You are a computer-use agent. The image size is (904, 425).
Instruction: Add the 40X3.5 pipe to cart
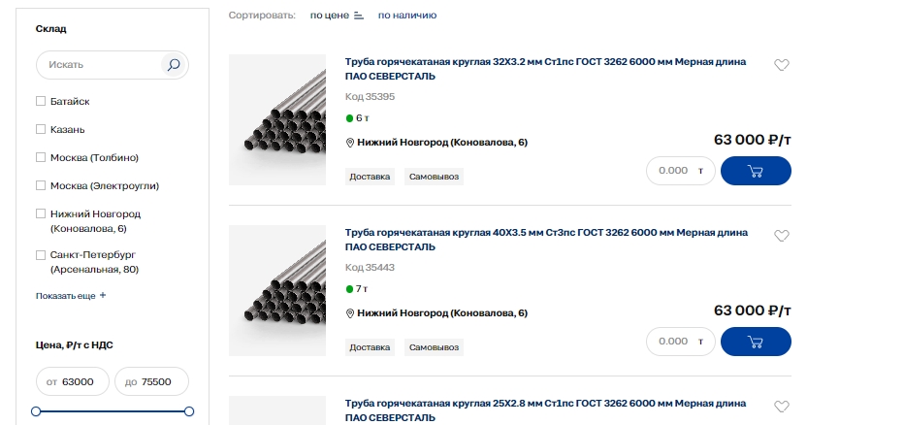(x=756, y=342)
